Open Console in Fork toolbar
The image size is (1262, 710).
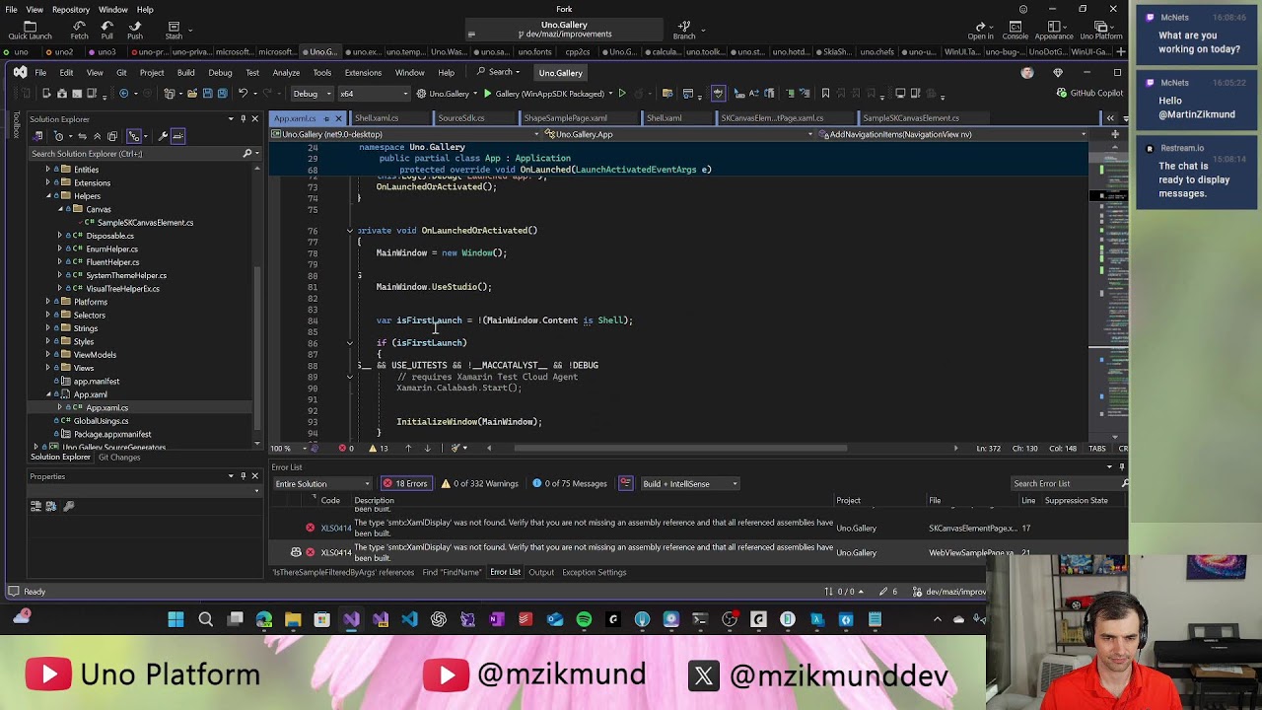[1015, 30]
